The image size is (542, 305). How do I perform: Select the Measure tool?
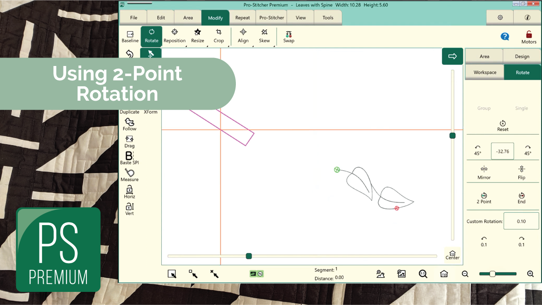(130, 174)
